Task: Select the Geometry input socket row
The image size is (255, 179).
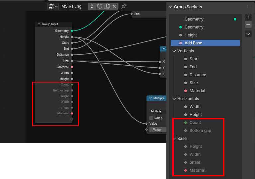Action: tap(205, 27)
